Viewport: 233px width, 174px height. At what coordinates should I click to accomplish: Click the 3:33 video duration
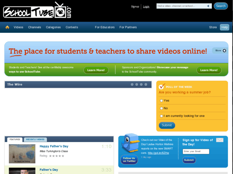[106, 170]
